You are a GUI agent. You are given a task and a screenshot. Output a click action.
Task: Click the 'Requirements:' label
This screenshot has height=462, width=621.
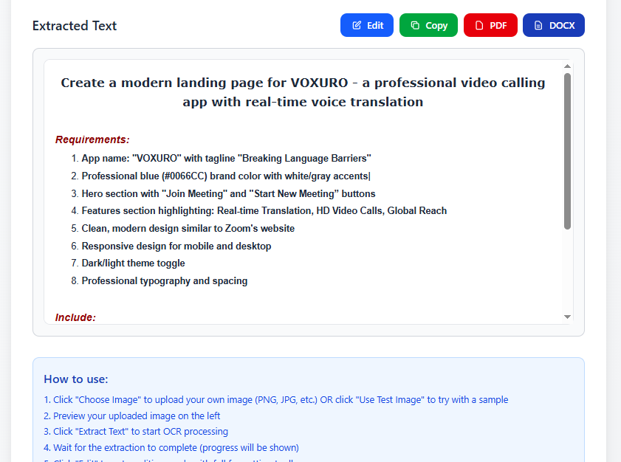click(x=92, y=139)
